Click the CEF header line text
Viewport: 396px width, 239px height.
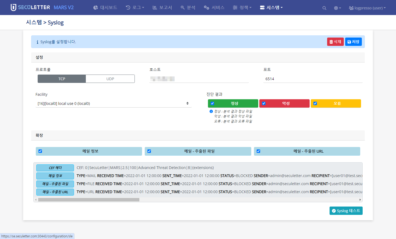pyautogui.click(x=145, y=168)
